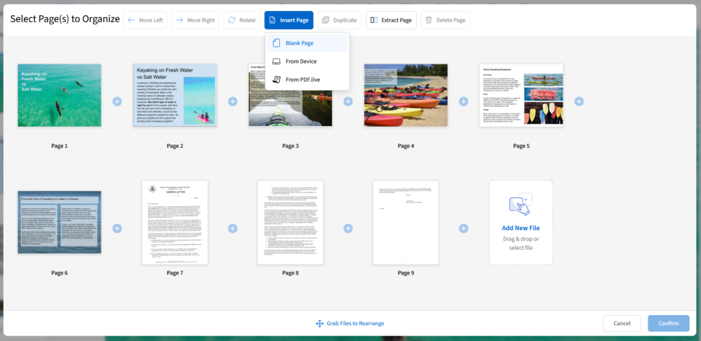Click the Confirm button
This screenshot has height=341, width=701.
[x=668, y=323]
